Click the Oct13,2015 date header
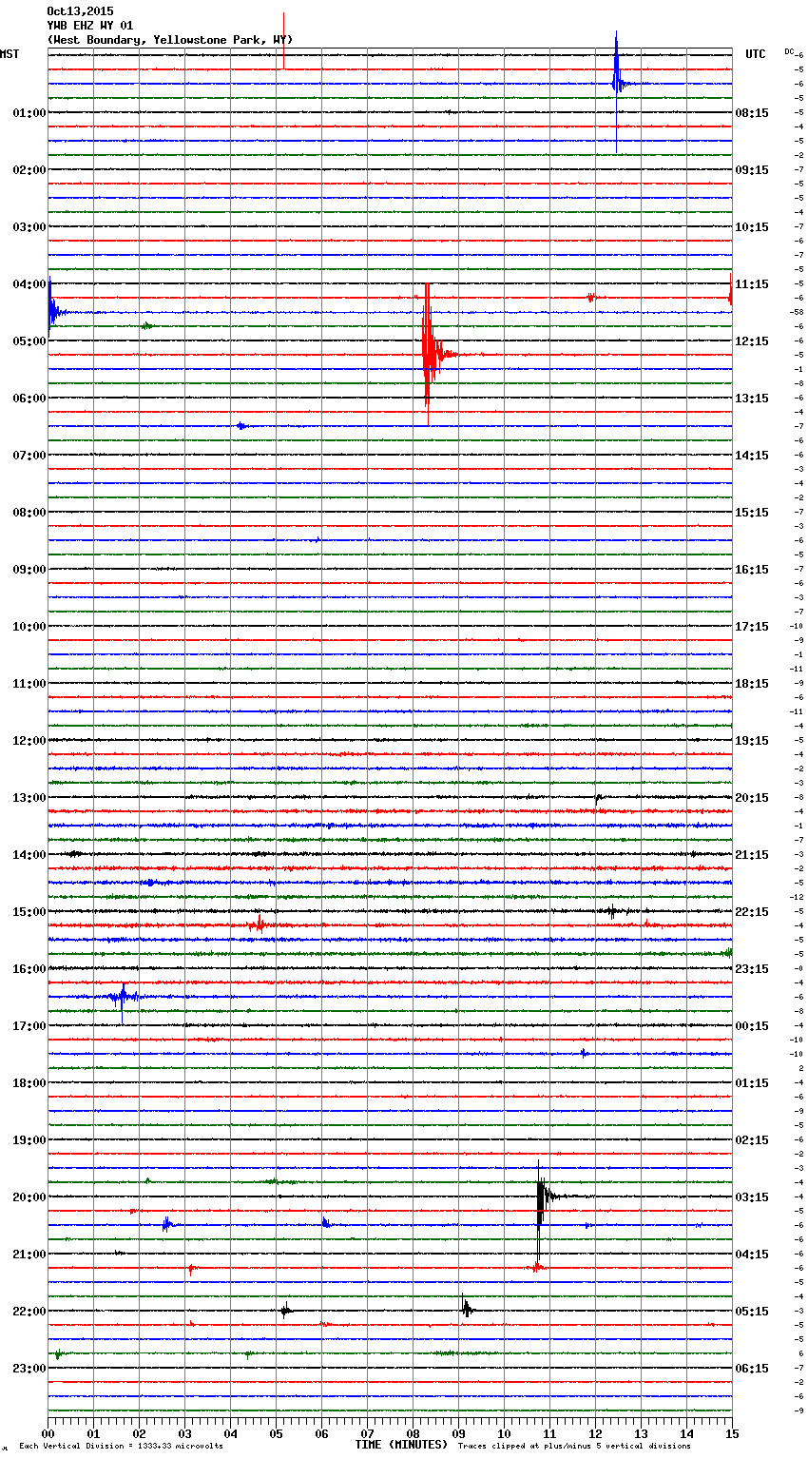808x1459 pixels. (x=80, y=11)
